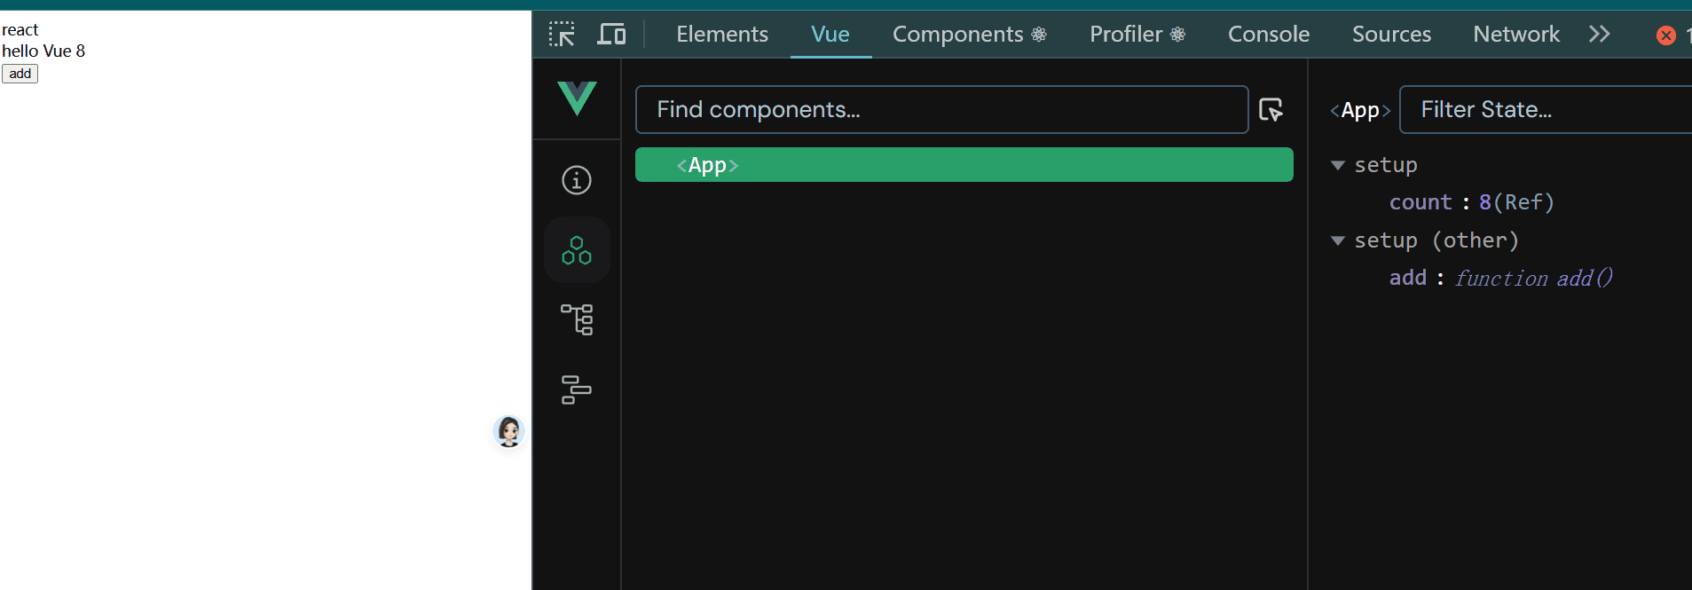The image size is (1692, 590).
Task: Focus the Find components search field
Action: pyautogui.click(x=941, y=110)
